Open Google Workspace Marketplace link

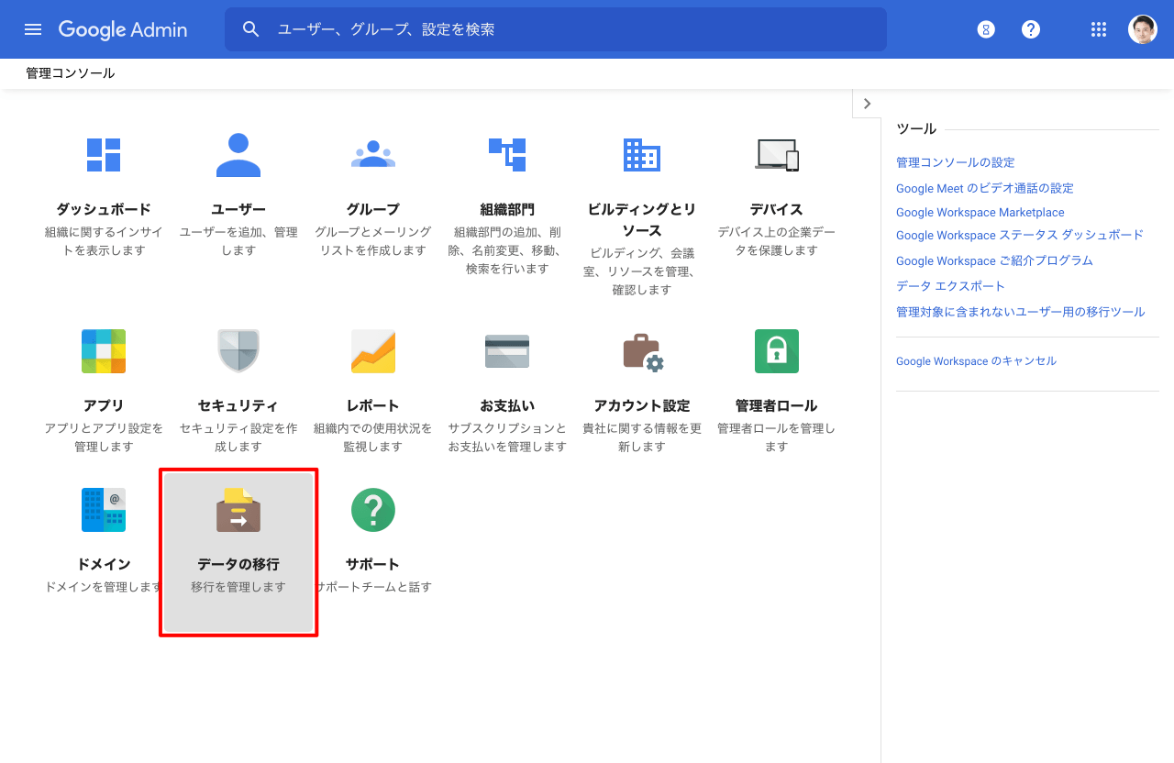pos(980,213)
